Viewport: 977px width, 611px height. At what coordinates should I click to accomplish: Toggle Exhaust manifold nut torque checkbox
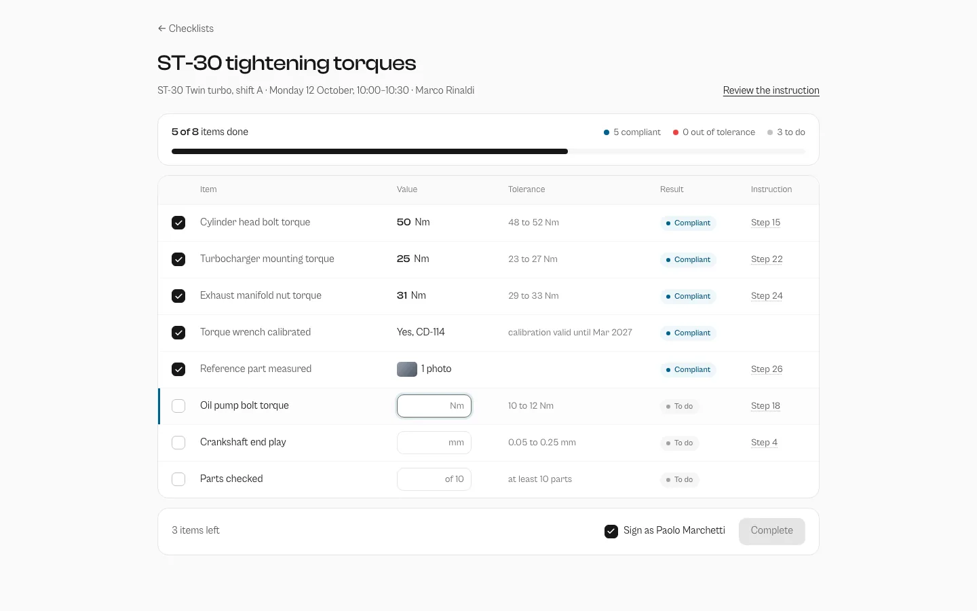tap(178, 296)
